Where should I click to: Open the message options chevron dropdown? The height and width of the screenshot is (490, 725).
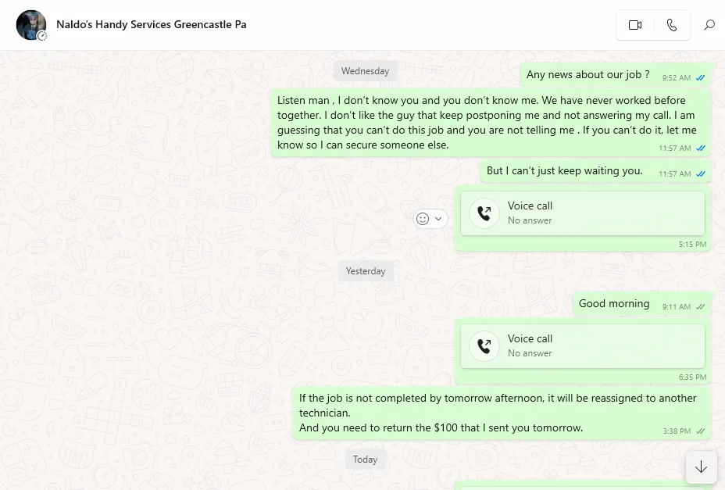click(x=439, y=218)
